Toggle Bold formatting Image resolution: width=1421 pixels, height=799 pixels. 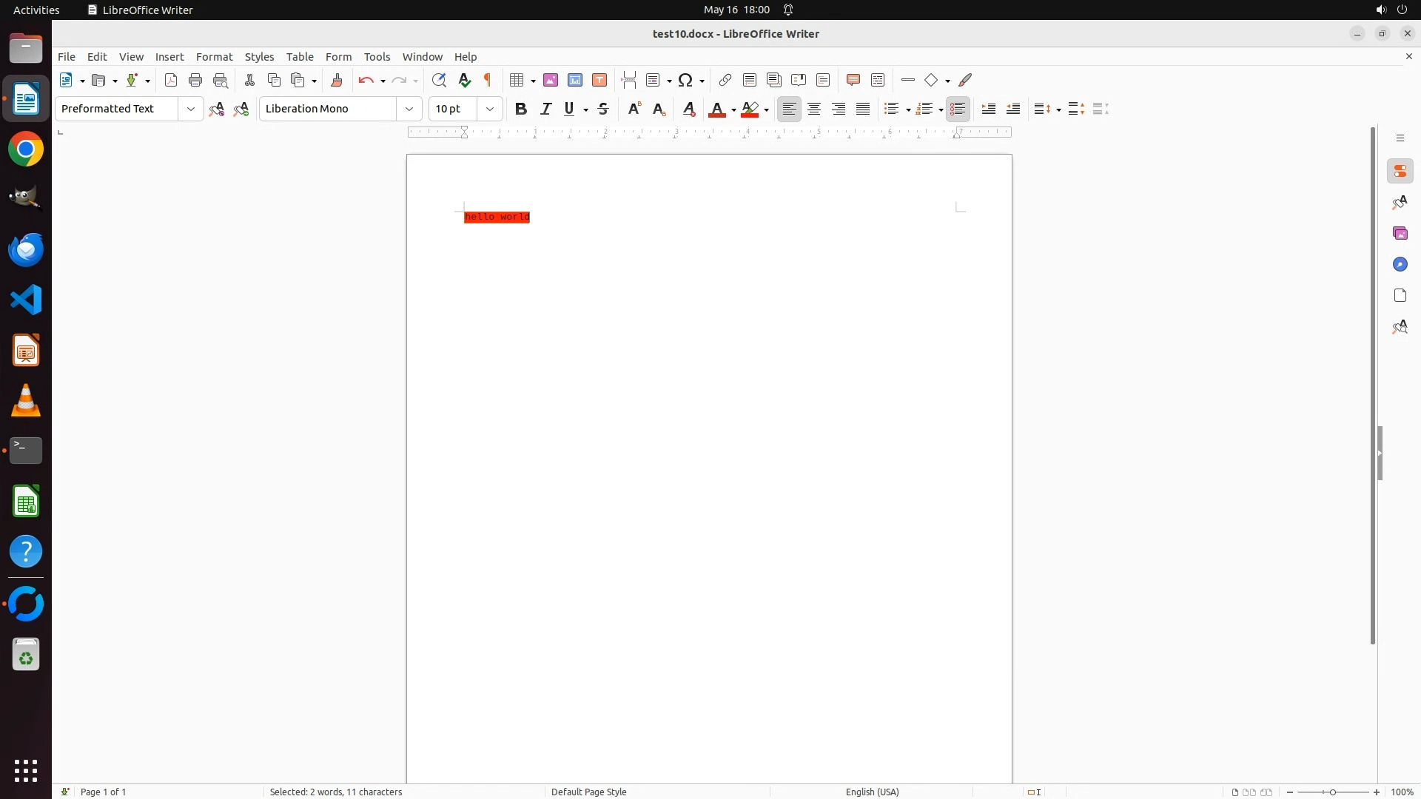click(521, 109)
